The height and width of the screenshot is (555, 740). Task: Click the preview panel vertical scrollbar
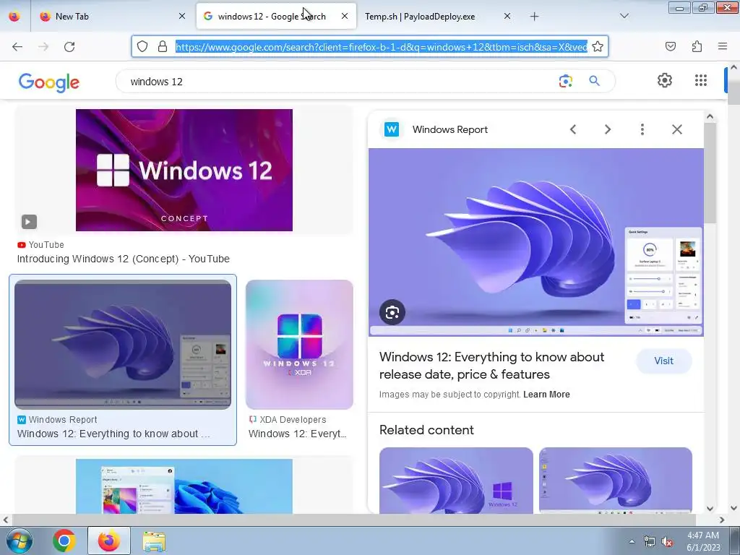(710, 172)
